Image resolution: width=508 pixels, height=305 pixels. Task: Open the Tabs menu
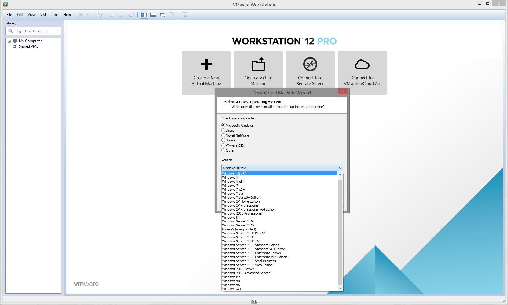[x=54, y=15]
